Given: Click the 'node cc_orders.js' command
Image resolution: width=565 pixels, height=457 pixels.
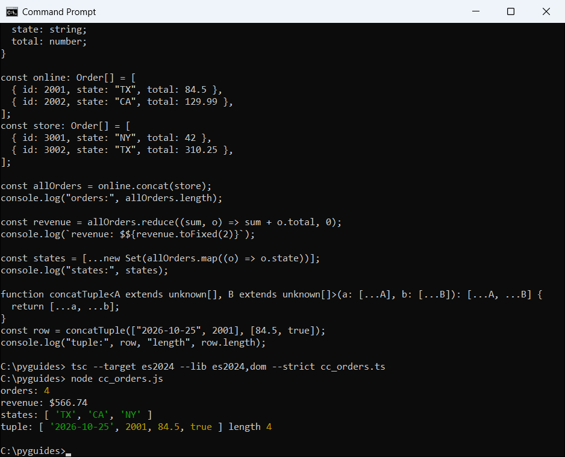Looking at the screenshot, I should pyautogui.click(x=117, y=379).
